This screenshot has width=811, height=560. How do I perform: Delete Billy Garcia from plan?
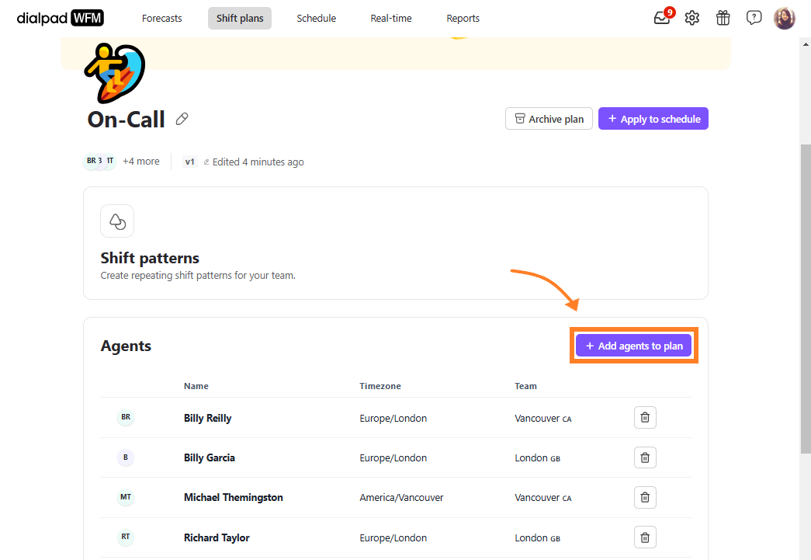(645, 457)
